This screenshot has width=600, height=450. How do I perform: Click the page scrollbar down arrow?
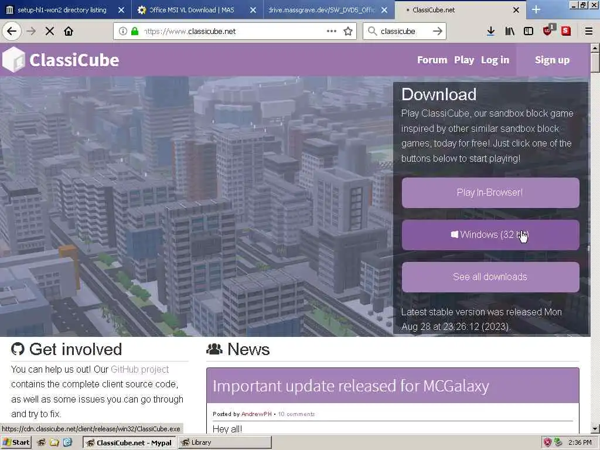click(x=595, y=429)
